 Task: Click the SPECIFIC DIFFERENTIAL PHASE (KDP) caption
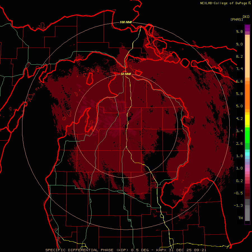click(87, 250)
